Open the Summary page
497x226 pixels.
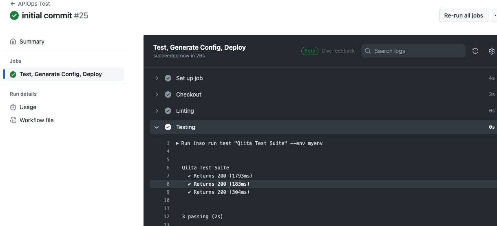(x=32, y=42)
